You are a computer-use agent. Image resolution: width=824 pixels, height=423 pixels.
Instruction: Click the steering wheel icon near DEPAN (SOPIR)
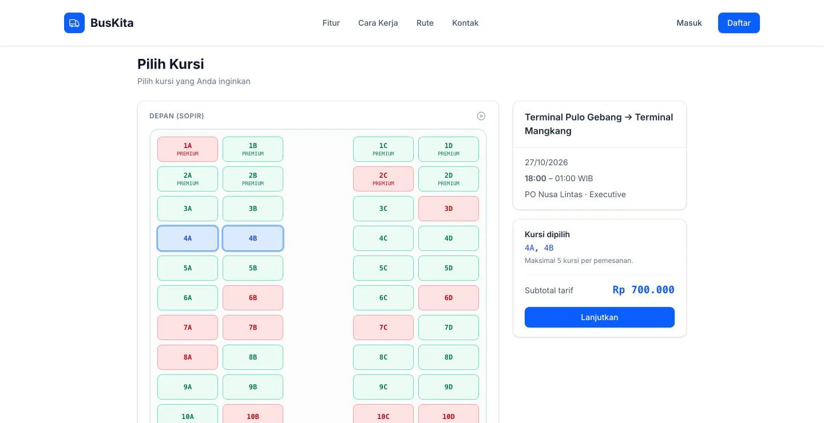click(x=481, y=116)
